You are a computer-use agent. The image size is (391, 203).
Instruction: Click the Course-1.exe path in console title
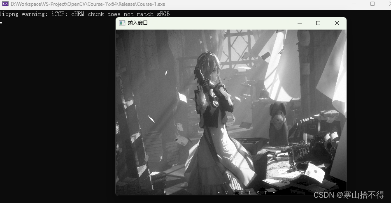88,4
